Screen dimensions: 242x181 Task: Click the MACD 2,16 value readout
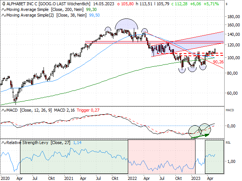64,110
